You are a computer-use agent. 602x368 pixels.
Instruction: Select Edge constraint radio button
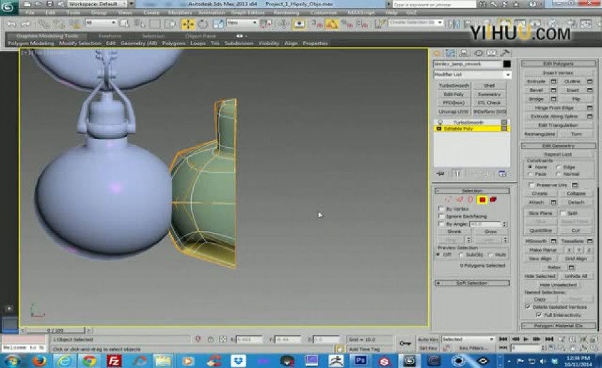558,167
